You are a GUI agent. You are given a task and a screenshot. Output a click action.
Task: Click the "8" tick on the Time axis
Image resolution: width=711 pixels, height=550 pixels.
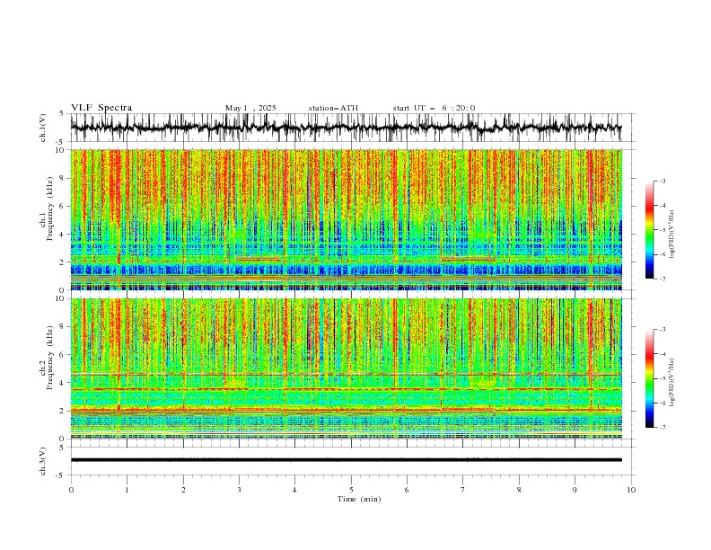click(x=519, y=490)
